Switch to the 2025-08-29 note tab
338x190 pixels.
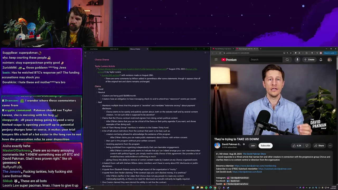pyautogui.click(x=114, y=49)
